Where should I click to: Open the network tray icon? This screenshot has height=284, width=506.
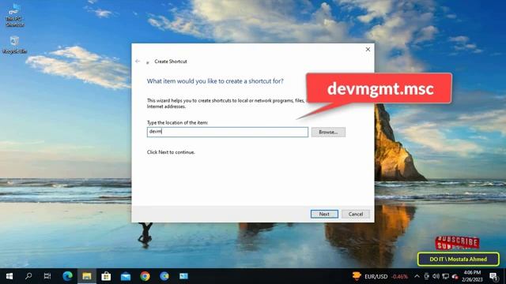(x=446, y=276)
